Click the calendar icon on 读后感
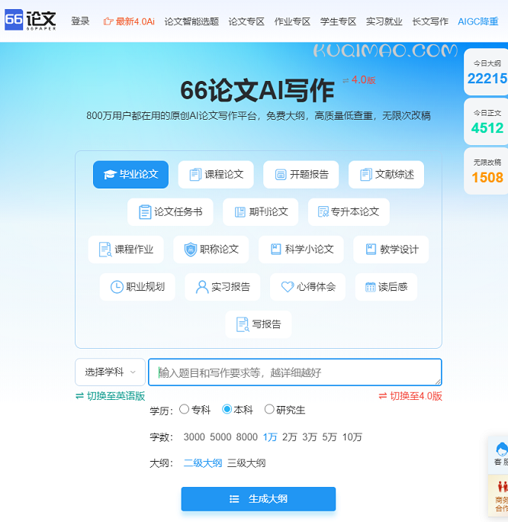508x522 pixels. pyautogui.click(x=370, y=287)
